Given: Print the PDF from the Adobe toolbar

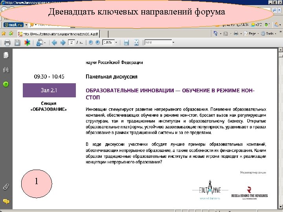Looking at the screenshot, I should [7, 42].
